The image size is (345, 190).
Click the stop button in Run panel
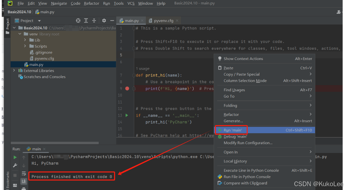pos(15,175)
